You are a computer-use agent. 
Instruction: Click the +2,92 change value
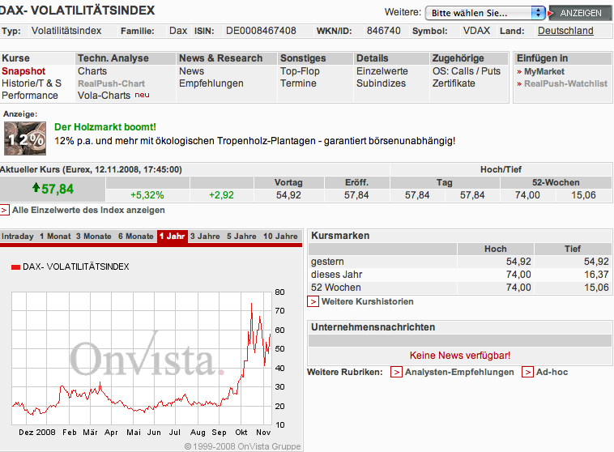[221, 195]
